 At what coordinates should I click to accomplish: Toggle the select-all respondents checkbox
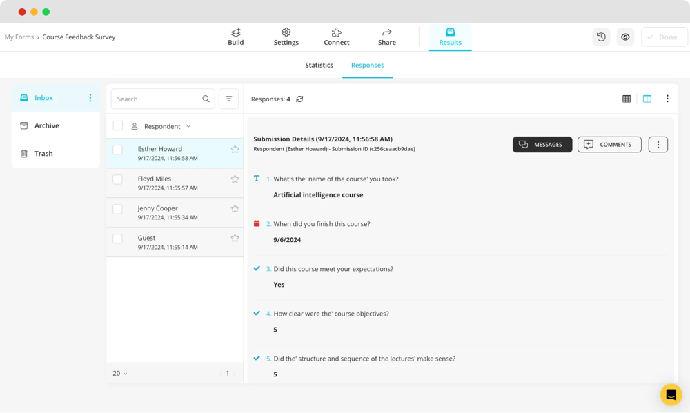coord(118,126)
